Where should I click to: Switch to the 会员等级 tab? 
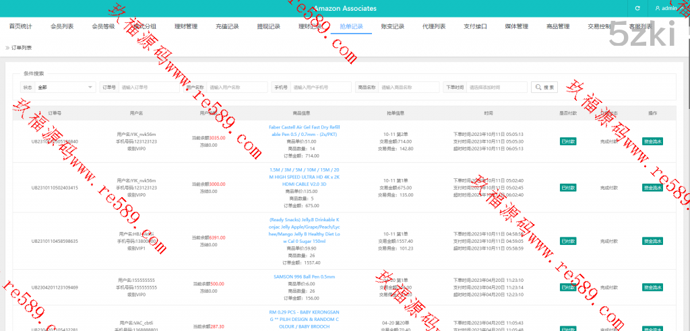[x=103, y=26]
